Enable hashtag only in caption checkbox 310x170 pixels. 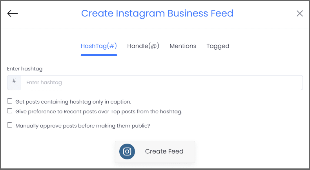coord(9,101)
